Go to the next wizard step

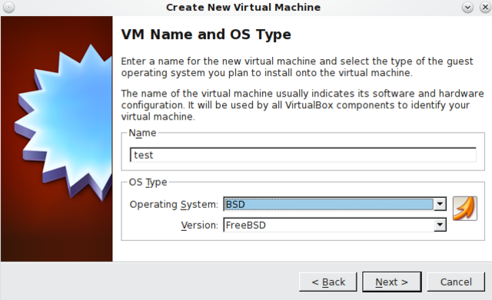392,282
